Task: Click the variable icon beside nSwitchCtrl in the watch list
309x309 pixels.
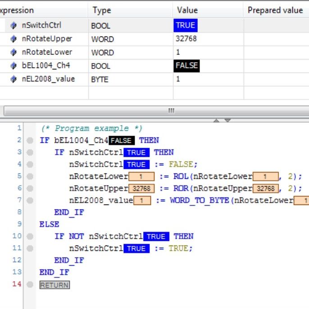Action: click(14, 26)
